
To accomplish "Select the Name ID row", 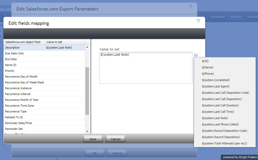I will pyautogui.click(x=44, y=65).
